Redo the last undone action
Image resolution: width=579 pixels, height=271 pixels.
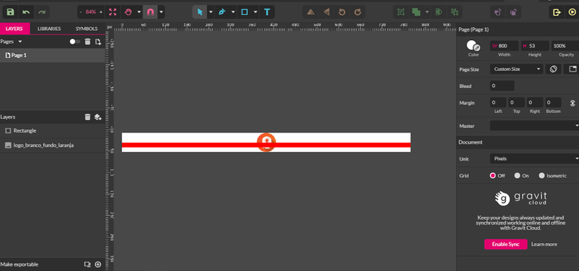[41, 12]
